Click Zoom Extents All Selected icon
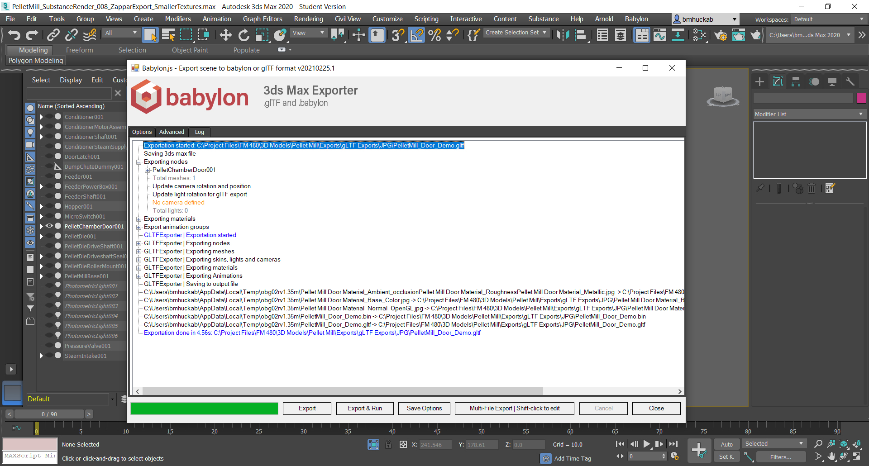869x466 pixels. tap(857, 444)
